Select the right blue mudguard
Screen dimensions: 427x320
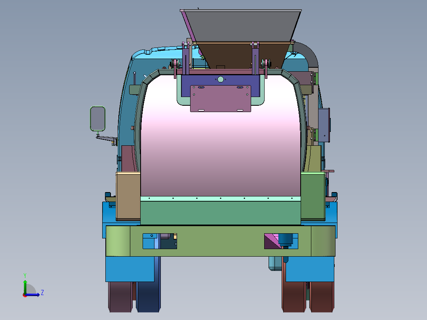(310, 269)
